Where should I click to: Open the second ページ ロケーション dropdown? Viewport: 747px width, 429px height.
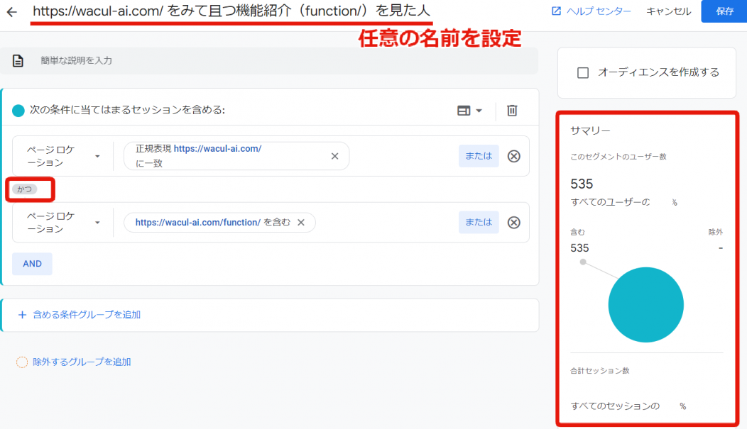coord(62,222)
